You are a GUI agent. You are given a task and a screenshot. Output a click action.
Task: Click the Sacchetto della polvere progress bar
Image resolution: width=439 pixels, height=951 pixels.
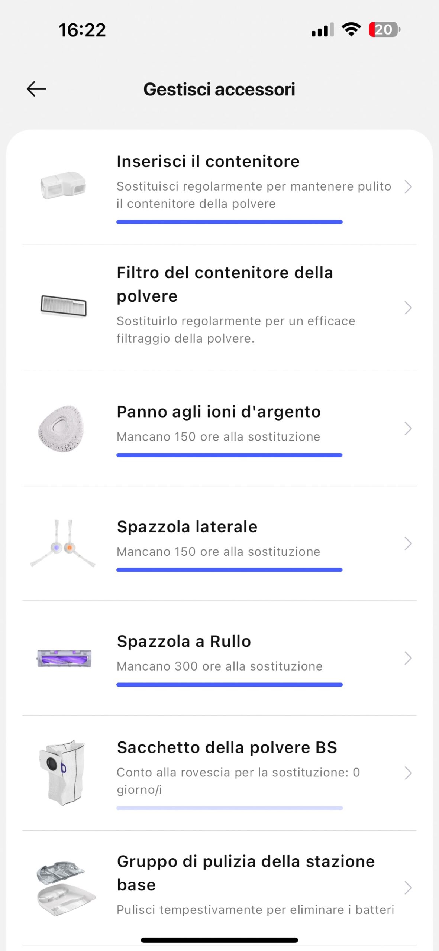click(229, 808)
